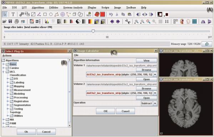Expand the DTI folder node
The image size is (214, 137).
(x=8, y=79)
